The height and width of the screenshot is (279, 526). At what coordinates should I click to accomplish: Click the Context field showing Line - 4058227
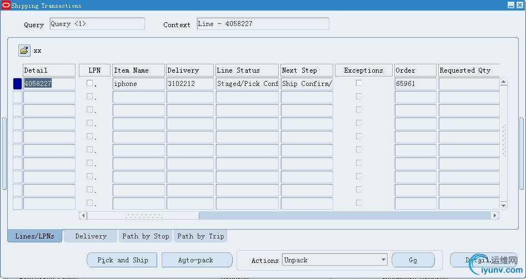pyautogui.click(x=263, y=24)
